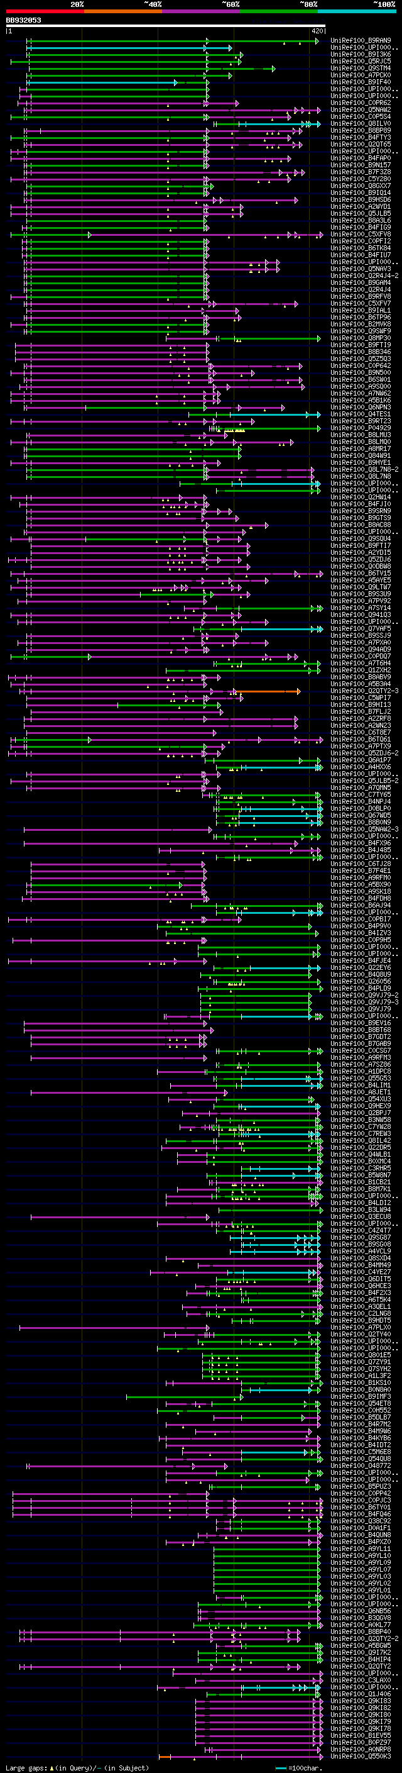
Task: Select label UniRef100_C5M6E8
Action: coord(360,1453)
